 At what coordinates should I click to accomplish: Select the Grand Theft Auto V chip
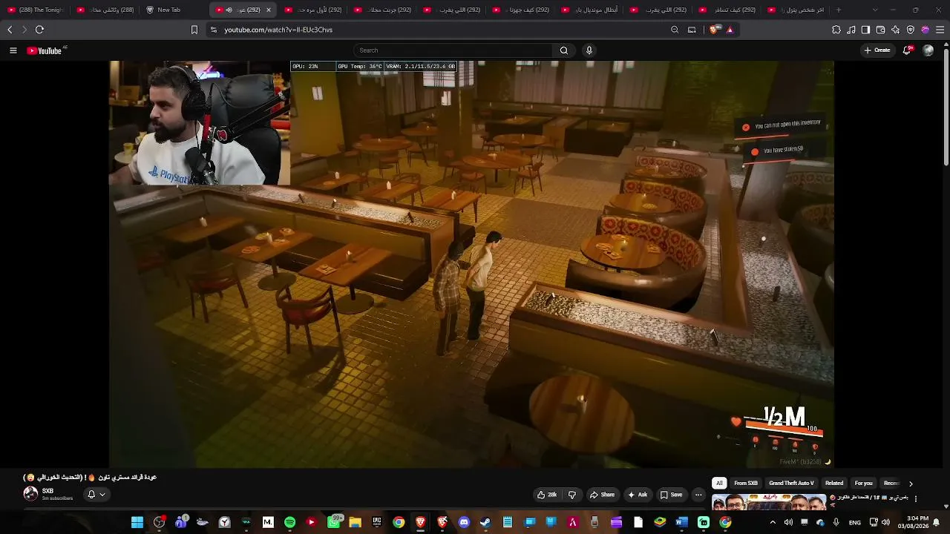(x=791, y=484)
